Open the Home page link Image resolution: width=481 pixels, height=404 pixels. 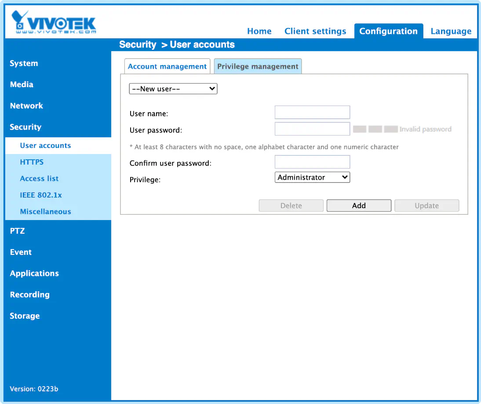point(259,31)
